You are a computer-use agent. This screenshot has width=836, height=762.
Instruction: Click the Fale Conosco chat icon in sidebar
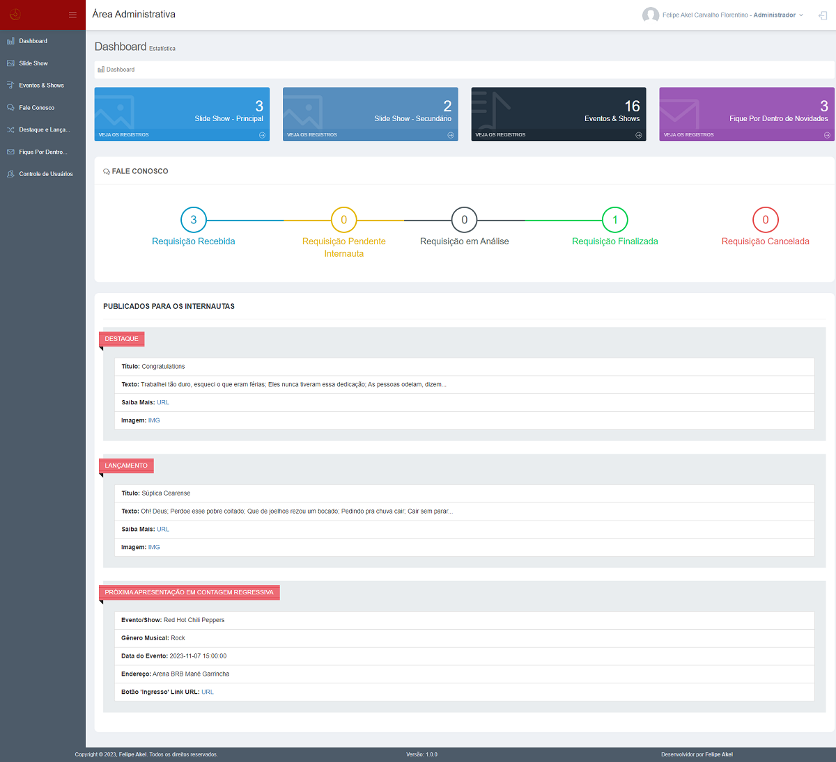(10, 108)
